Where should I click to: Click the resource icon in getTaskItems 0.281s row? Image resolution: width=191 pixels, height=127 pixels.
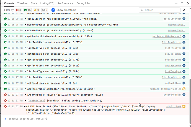pos(184,65)
